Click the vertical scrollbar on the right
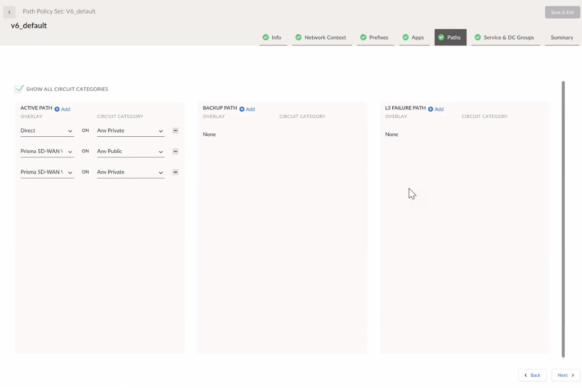 [x=563, y=219]
